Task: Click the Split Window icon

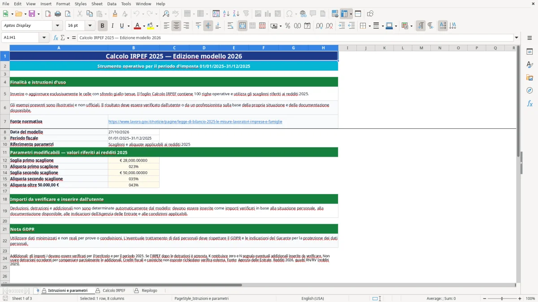Action: click(358, 14)
